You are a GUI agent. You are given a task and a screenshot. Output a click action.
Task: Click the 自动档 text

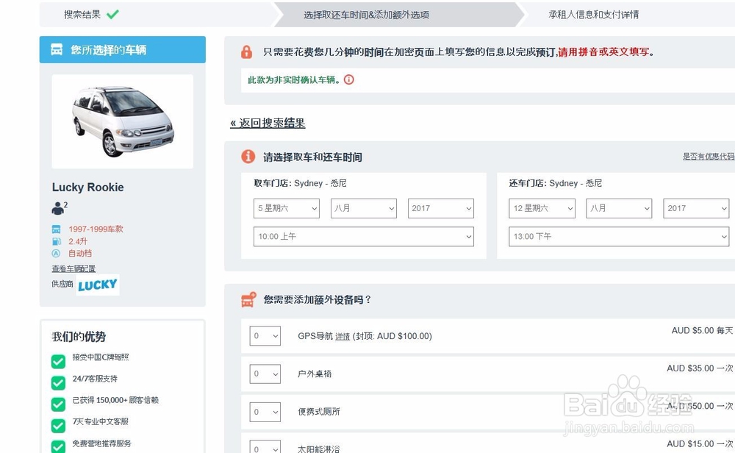click(x=80, y=253)
